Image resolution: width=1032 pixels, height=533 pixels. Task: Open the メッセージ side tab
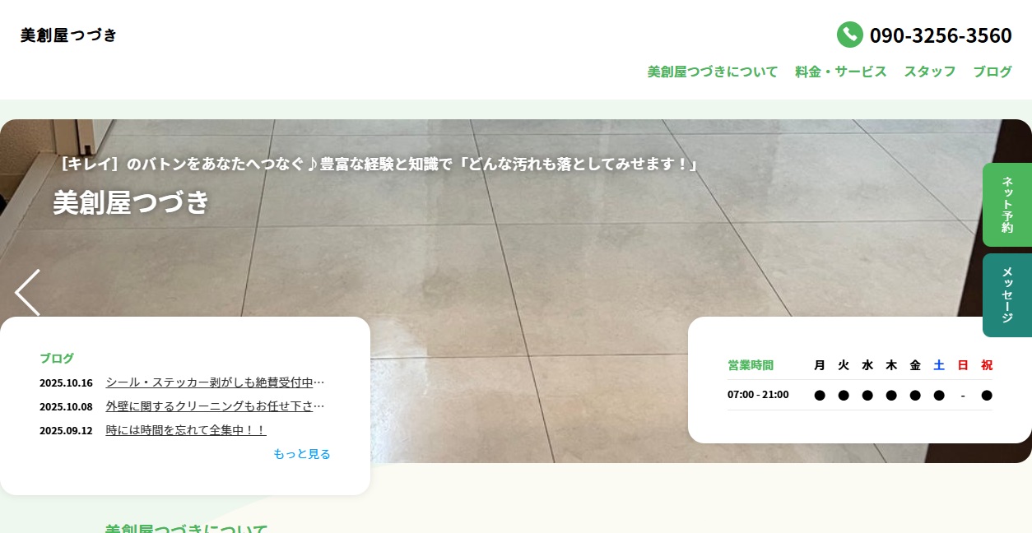click(x=1006, y=294)
